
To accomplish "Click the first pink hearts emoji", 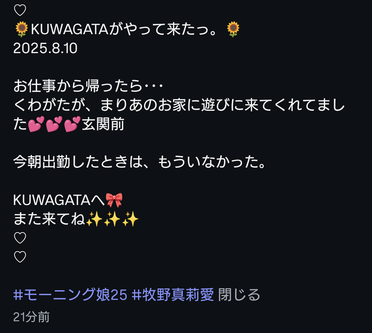I will 36,124.
